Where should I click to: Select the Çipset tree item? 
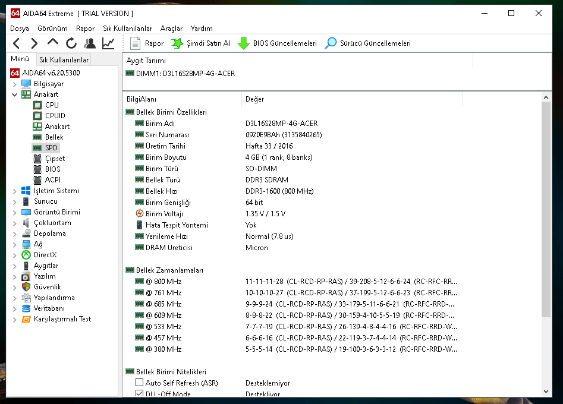(49, 159)
